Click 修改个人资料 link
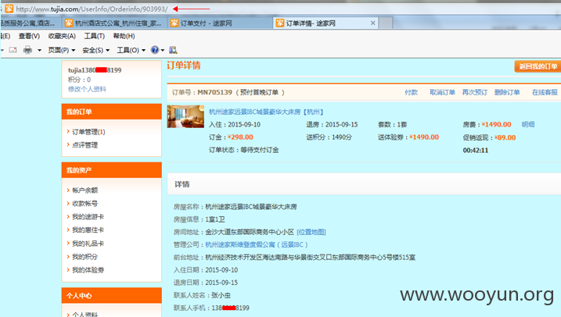 click(x=87, y=89)
